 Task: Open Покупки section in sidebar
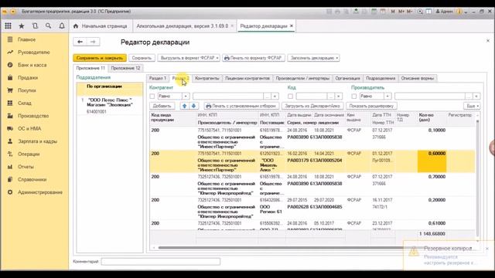27,90
